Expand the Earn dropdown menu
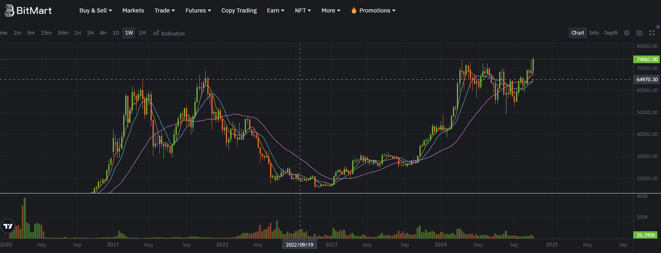The width and height of the screenshot is (661, 253). [x=275, y=10]
